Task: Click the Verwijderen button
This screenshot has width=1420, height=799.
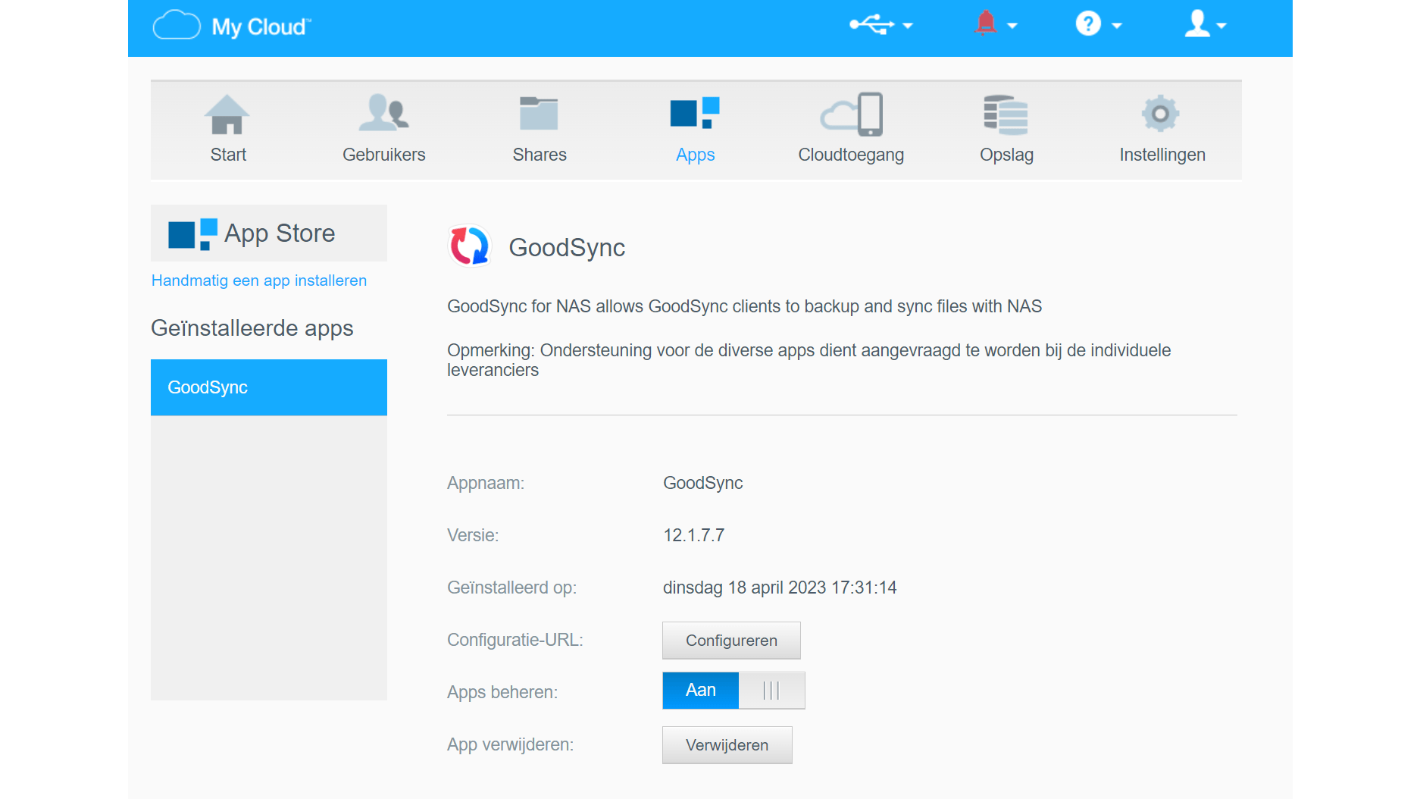Action: [727, 745]
